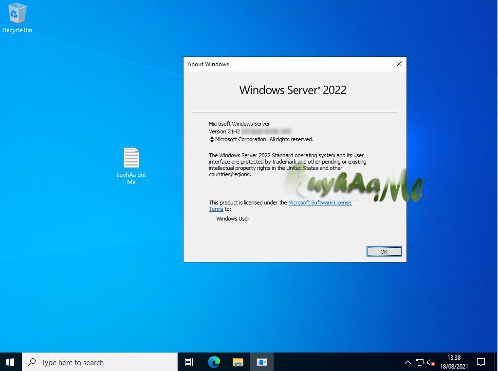Open Task View on the taskbar
The image size is (498, 371).
[189, 362]
